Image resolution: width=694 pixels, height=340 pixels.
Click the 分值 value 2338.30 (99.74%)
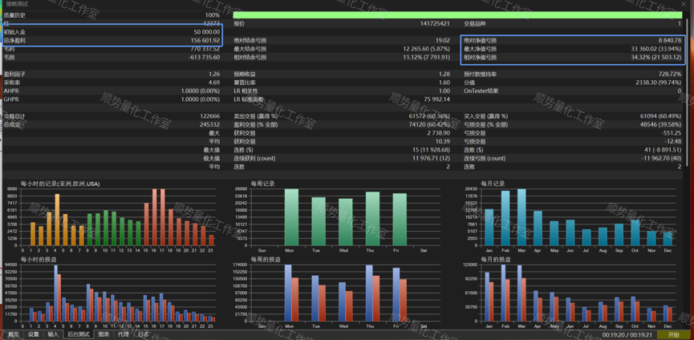coord(659,83)
